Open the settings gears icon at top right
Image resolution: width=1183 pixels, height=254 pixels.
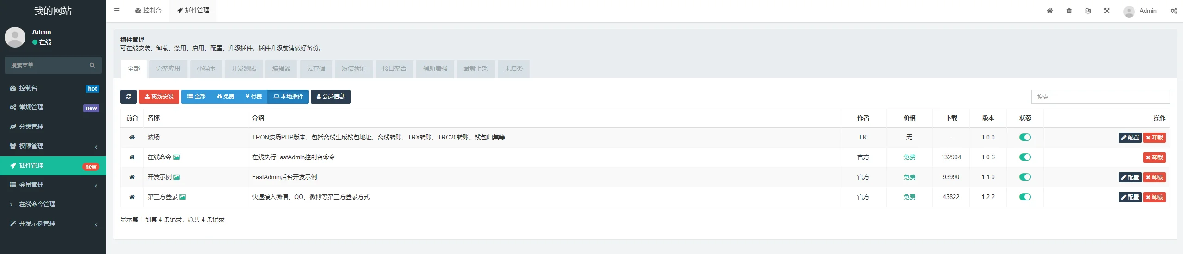tap(1173, 11)
